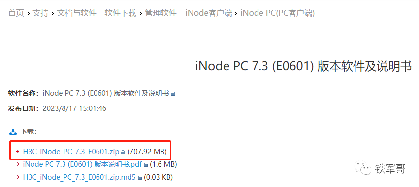Open iNode PC(PC客户端) breadcrumb
419x187 pixels.
click(x=278, y=13)
